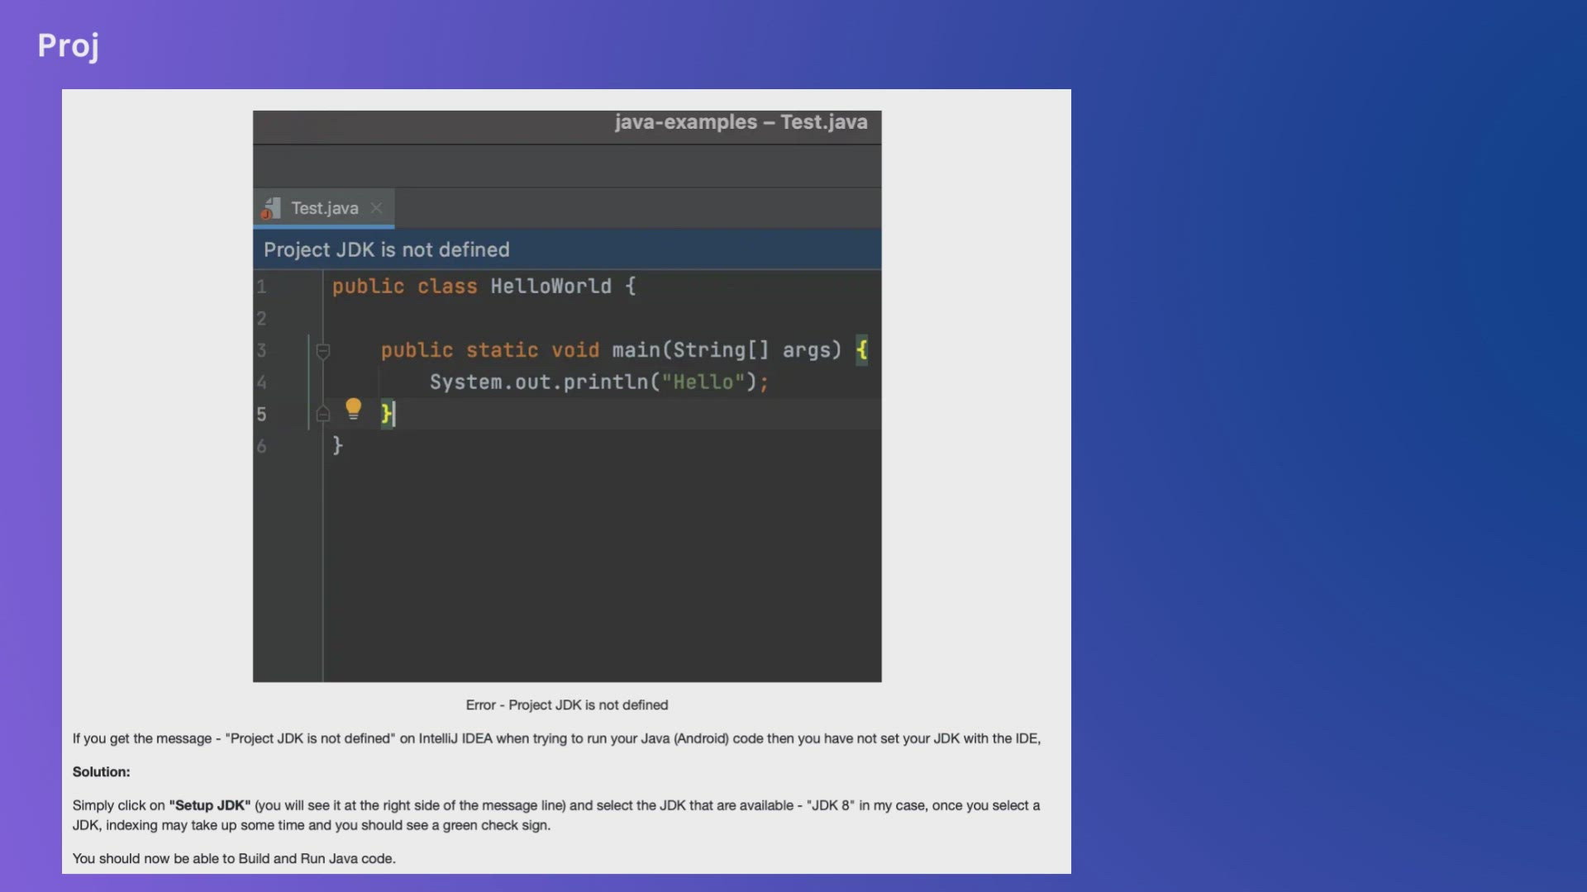This screenshot has width=1587, height=892.
Task: Click the "Hello" string literal in code
Action: pos(703,382)
